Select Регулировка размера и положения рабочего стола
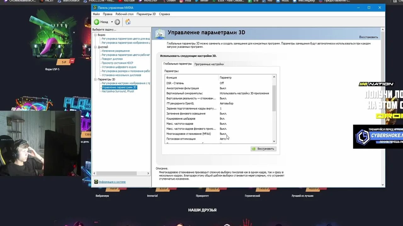The width and height of the screenshot is (403, 226). [126, 71]
